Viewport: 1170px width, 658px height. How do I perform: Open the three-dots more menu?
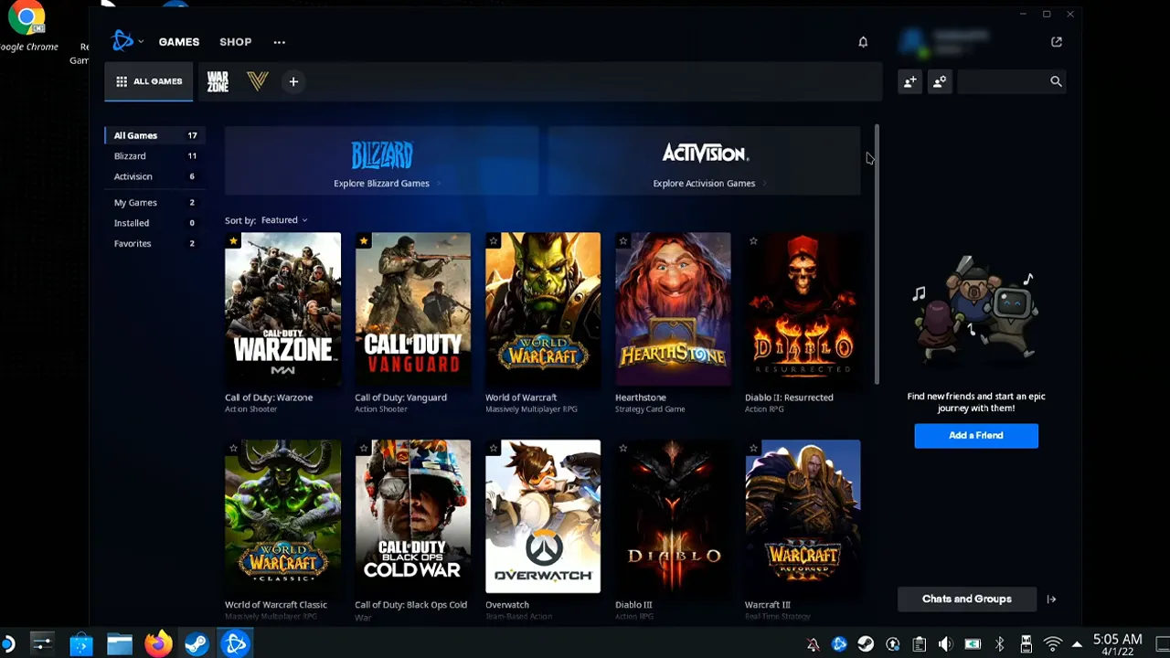(279, 42)
